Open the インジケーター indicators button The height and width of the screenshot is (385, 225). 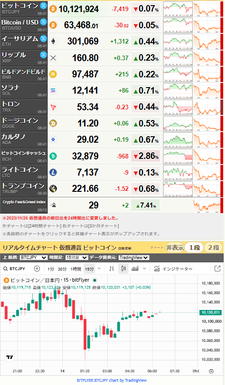tap(173, 269)
